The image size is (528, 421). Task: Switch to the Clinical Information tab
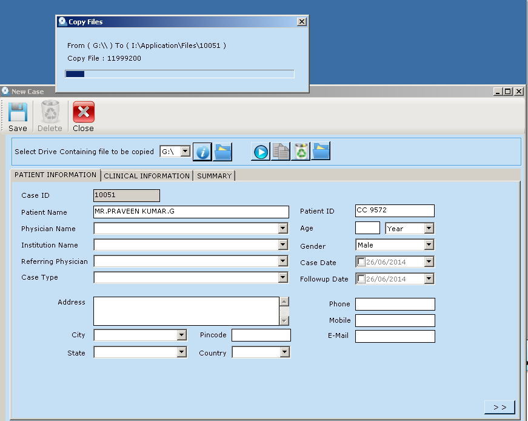(147, 176)
